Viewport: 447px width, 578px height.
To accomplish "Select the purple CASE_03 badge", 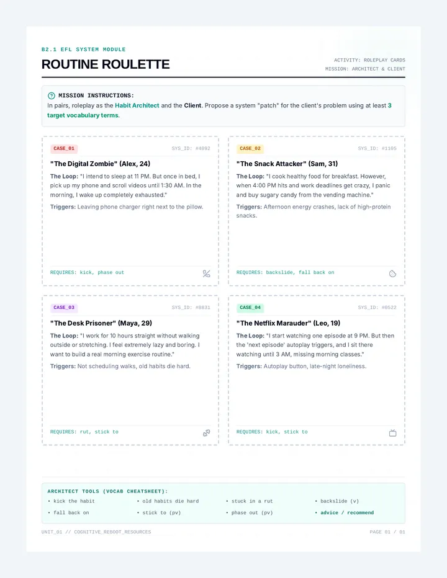I will coord(64,308).
